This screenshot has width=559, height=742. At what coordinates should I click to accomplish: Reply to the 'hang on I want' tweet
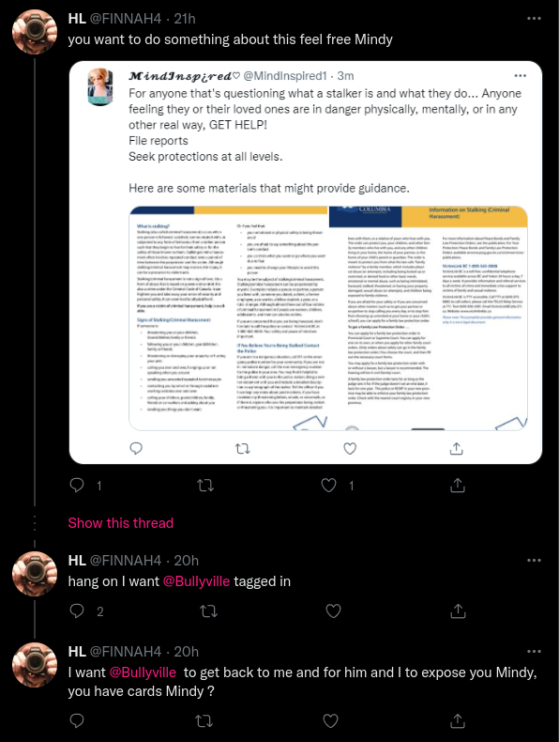[x=77, y=611]
